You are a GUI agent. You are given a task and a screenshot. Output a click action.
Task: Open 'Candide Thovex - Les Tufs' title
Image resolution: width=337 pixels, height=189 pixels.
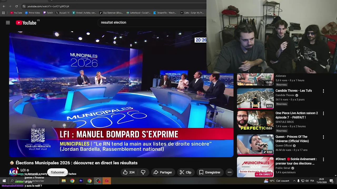click(294, 91)
